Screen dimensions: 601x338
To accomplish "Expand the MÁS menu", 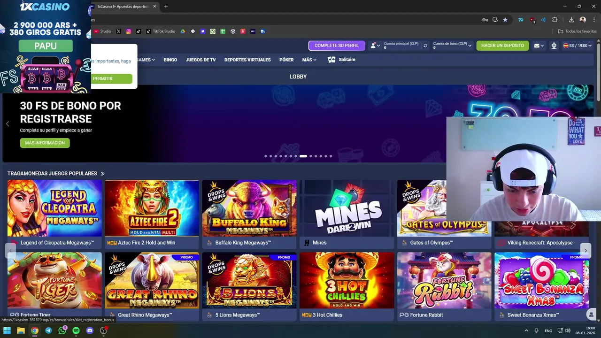I will click(309, 60).
